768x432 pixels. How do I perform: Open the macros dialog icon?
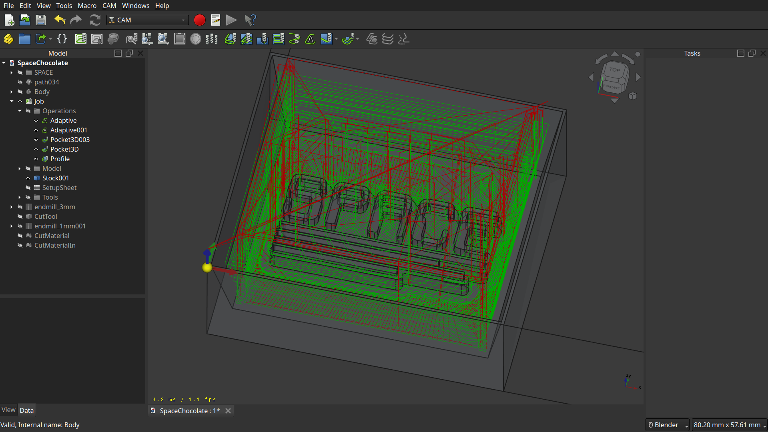coord(215,20)
